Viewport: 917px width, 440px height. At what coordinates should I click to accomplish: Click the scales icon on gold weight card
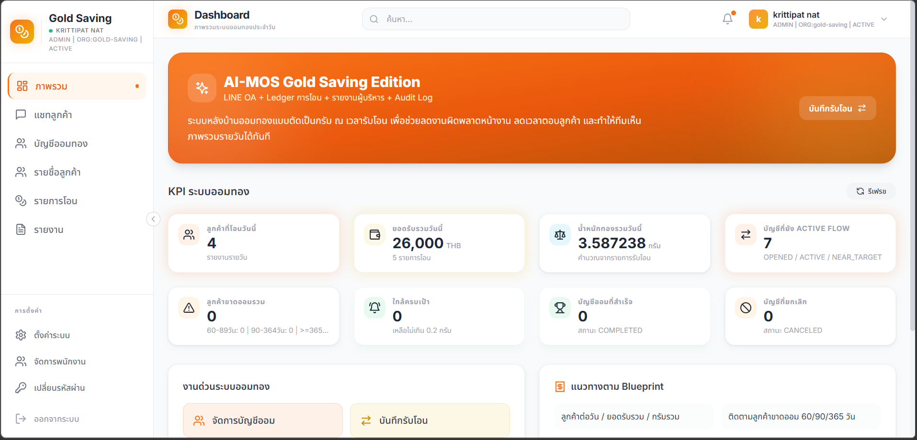point(560,235)
